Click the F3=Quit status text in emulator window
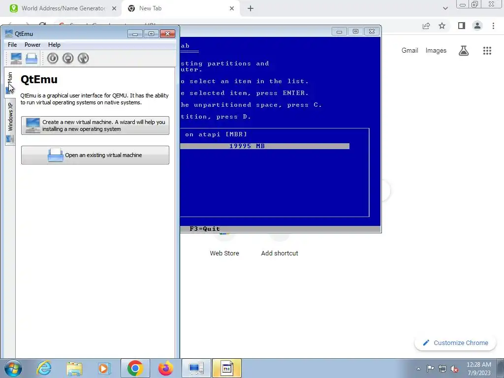This screenshot has height=378, width=504. (205, 229)
